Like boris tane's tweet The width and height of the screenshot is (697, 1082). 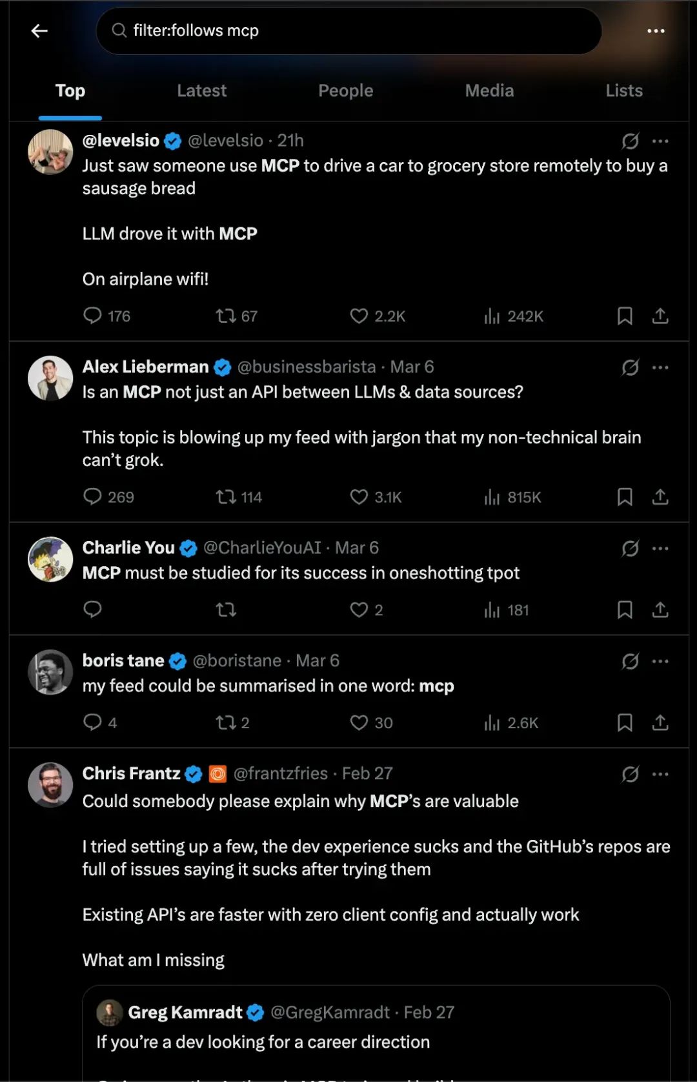point(359,722)
